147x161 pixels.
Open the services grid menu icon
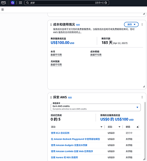(x=20, y=3)
